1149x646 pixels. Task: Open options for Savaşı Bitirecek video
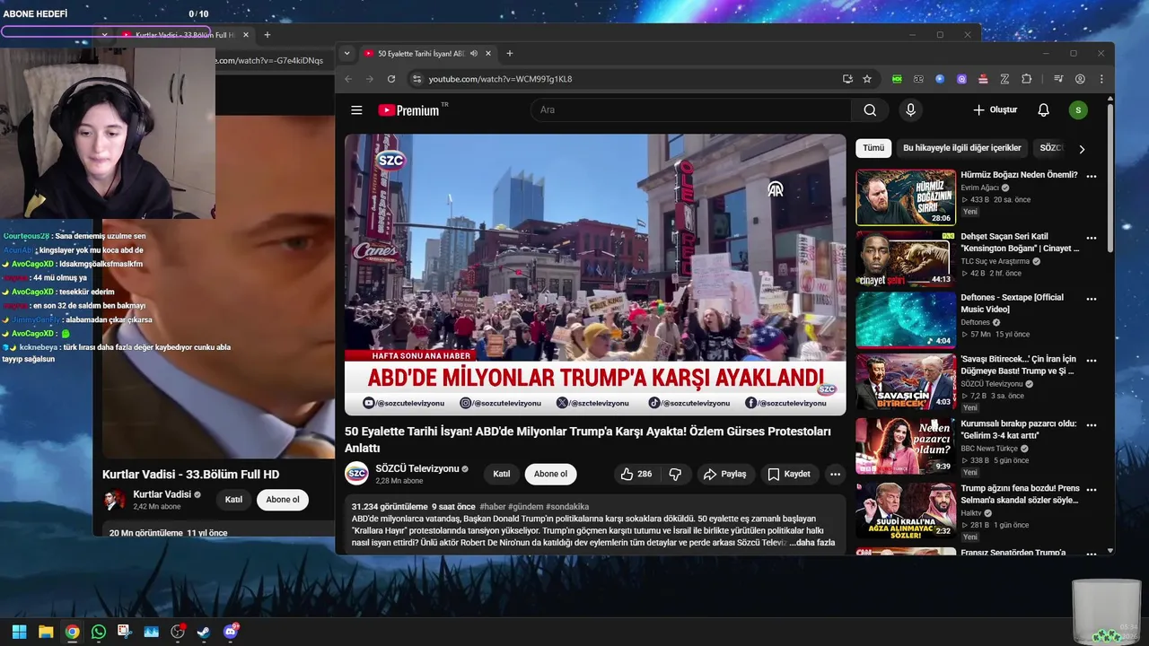point(1092,361)
